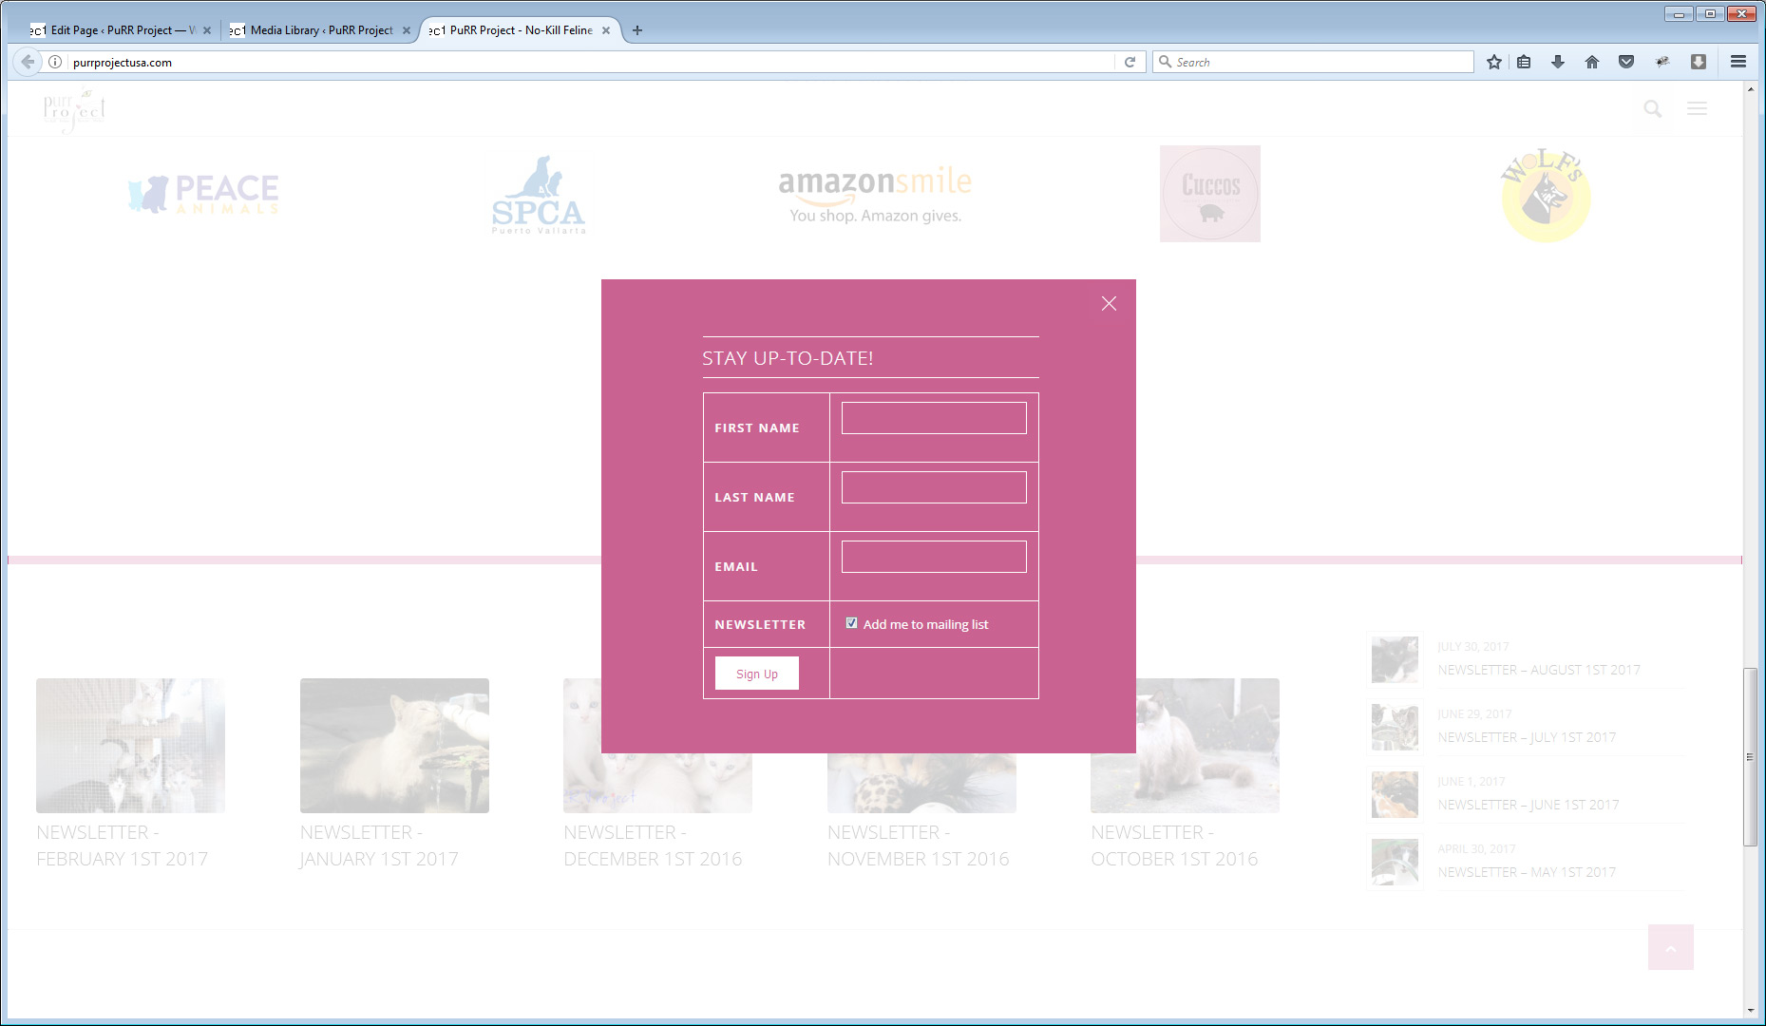Image resolution: width=1766 pixels, height=1026 pixels.
Task: Close the Media Library tab
Action: point(407,30)
